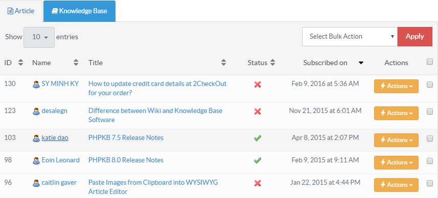This screenshot has height=198, width=438.
Task: Click the user icon beside SY MINH KY
Action: click(x=36, y=84)
